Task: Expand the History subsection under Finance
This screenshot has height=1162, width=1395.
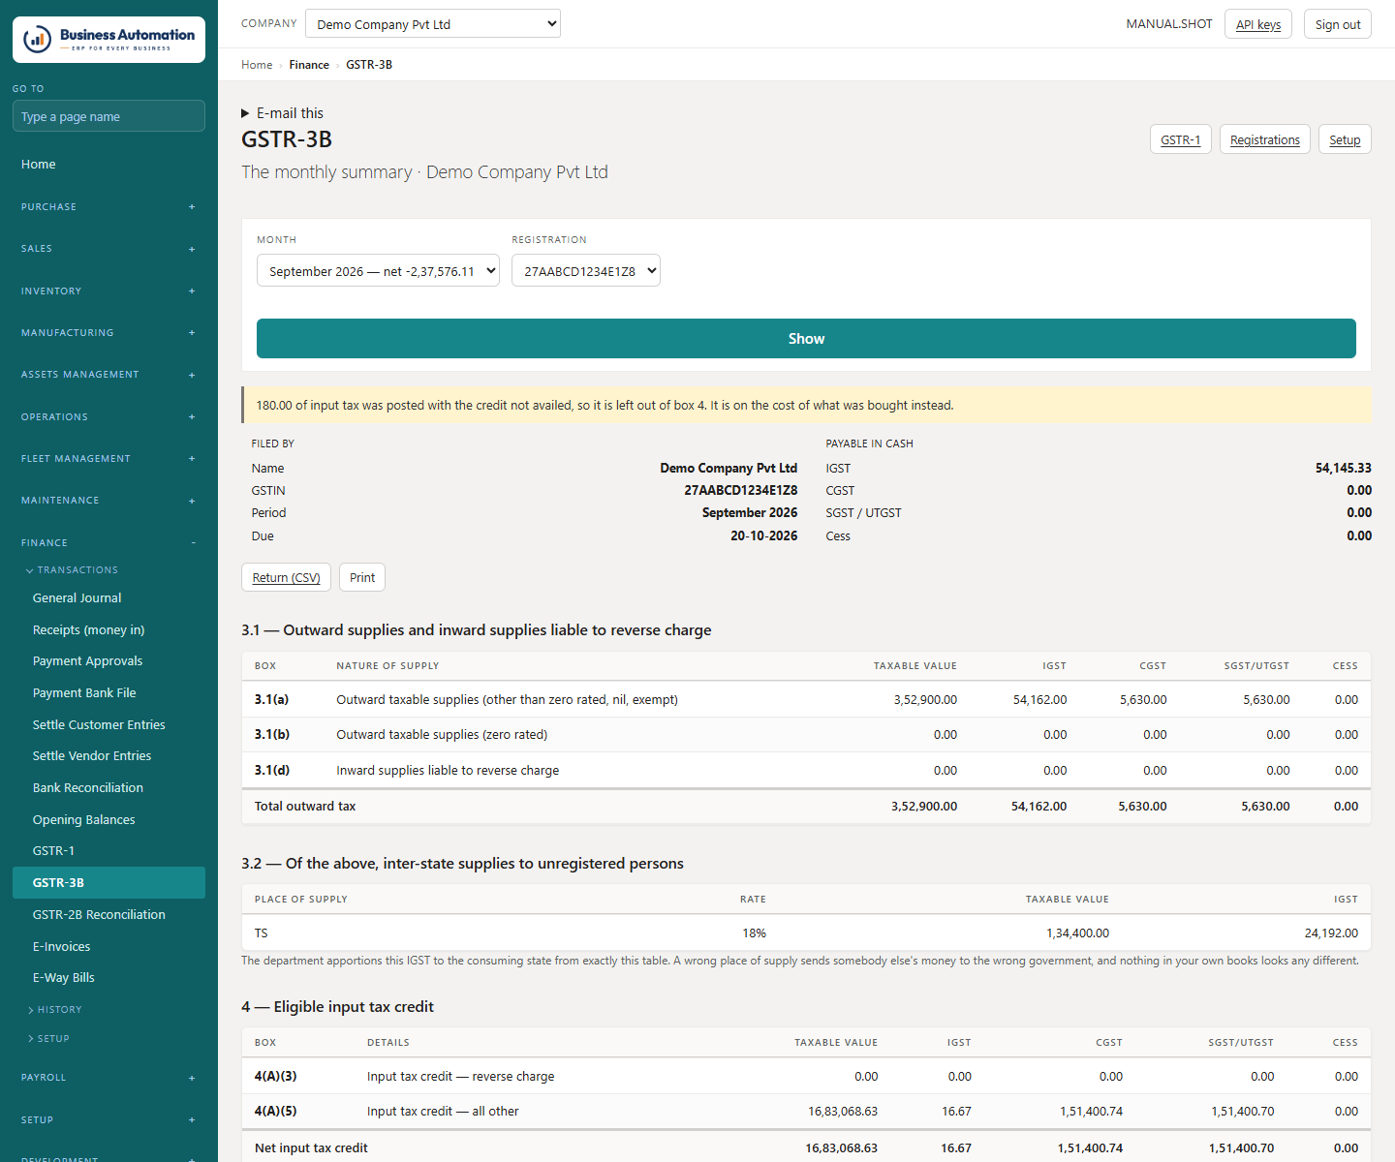Action: pos(54,1010)
